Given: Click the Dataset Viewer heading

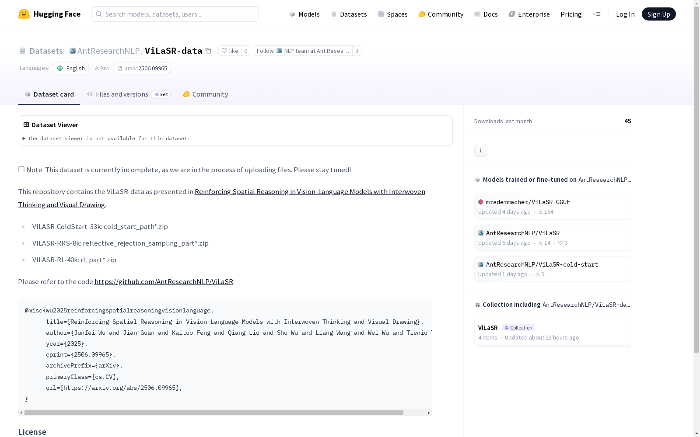Looking at the screenshot, I should [51, 125].
